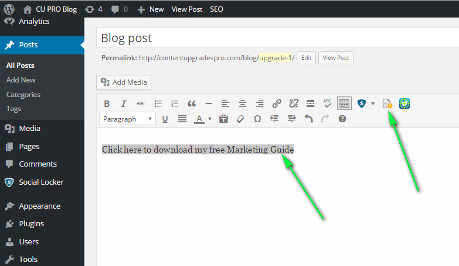Toggle Underline formatting

point(165,119)
